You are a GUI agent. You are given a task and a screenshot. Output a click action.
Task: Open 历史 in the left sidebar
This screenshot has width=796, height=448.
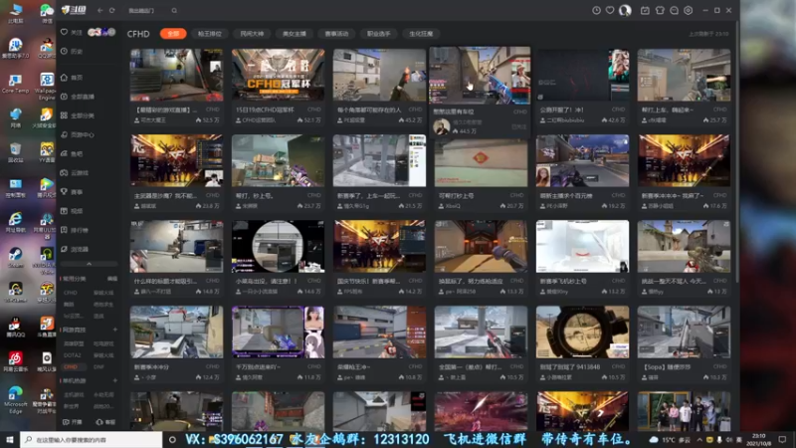72,52
